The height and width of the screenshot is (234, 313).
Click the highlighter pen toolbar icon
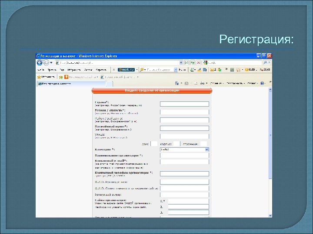(x=199, y=70)
